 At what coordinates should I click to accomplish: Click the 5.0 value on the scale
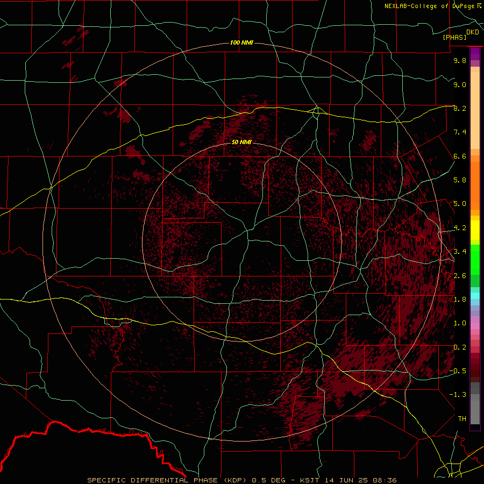point(460,204)
